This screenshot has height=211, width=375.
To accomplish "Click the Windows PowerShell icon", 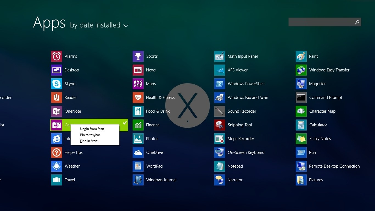I will 220,84.
